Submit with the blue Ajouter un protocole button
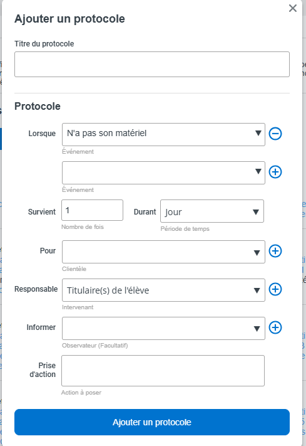Image resolution: width=306 pixels, height=446 pixels. coord(152,422)
